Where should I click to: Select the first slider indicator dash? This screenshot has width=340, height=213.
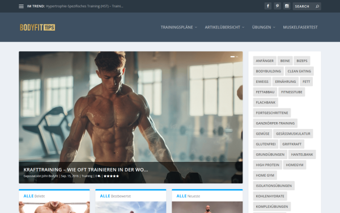click(x=232, y=57)
